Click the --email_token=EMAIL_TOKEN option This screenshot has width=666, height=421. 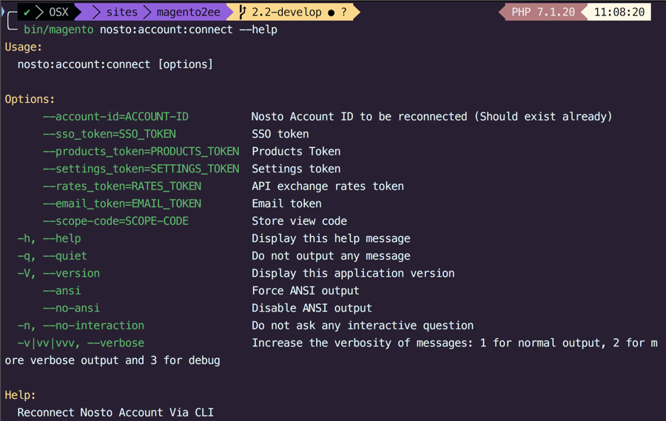coord(121,203)
